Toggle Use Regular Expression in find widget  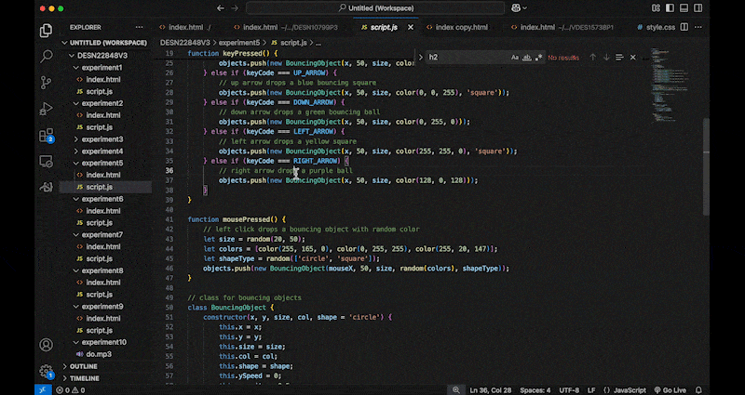tap(538, 57)
